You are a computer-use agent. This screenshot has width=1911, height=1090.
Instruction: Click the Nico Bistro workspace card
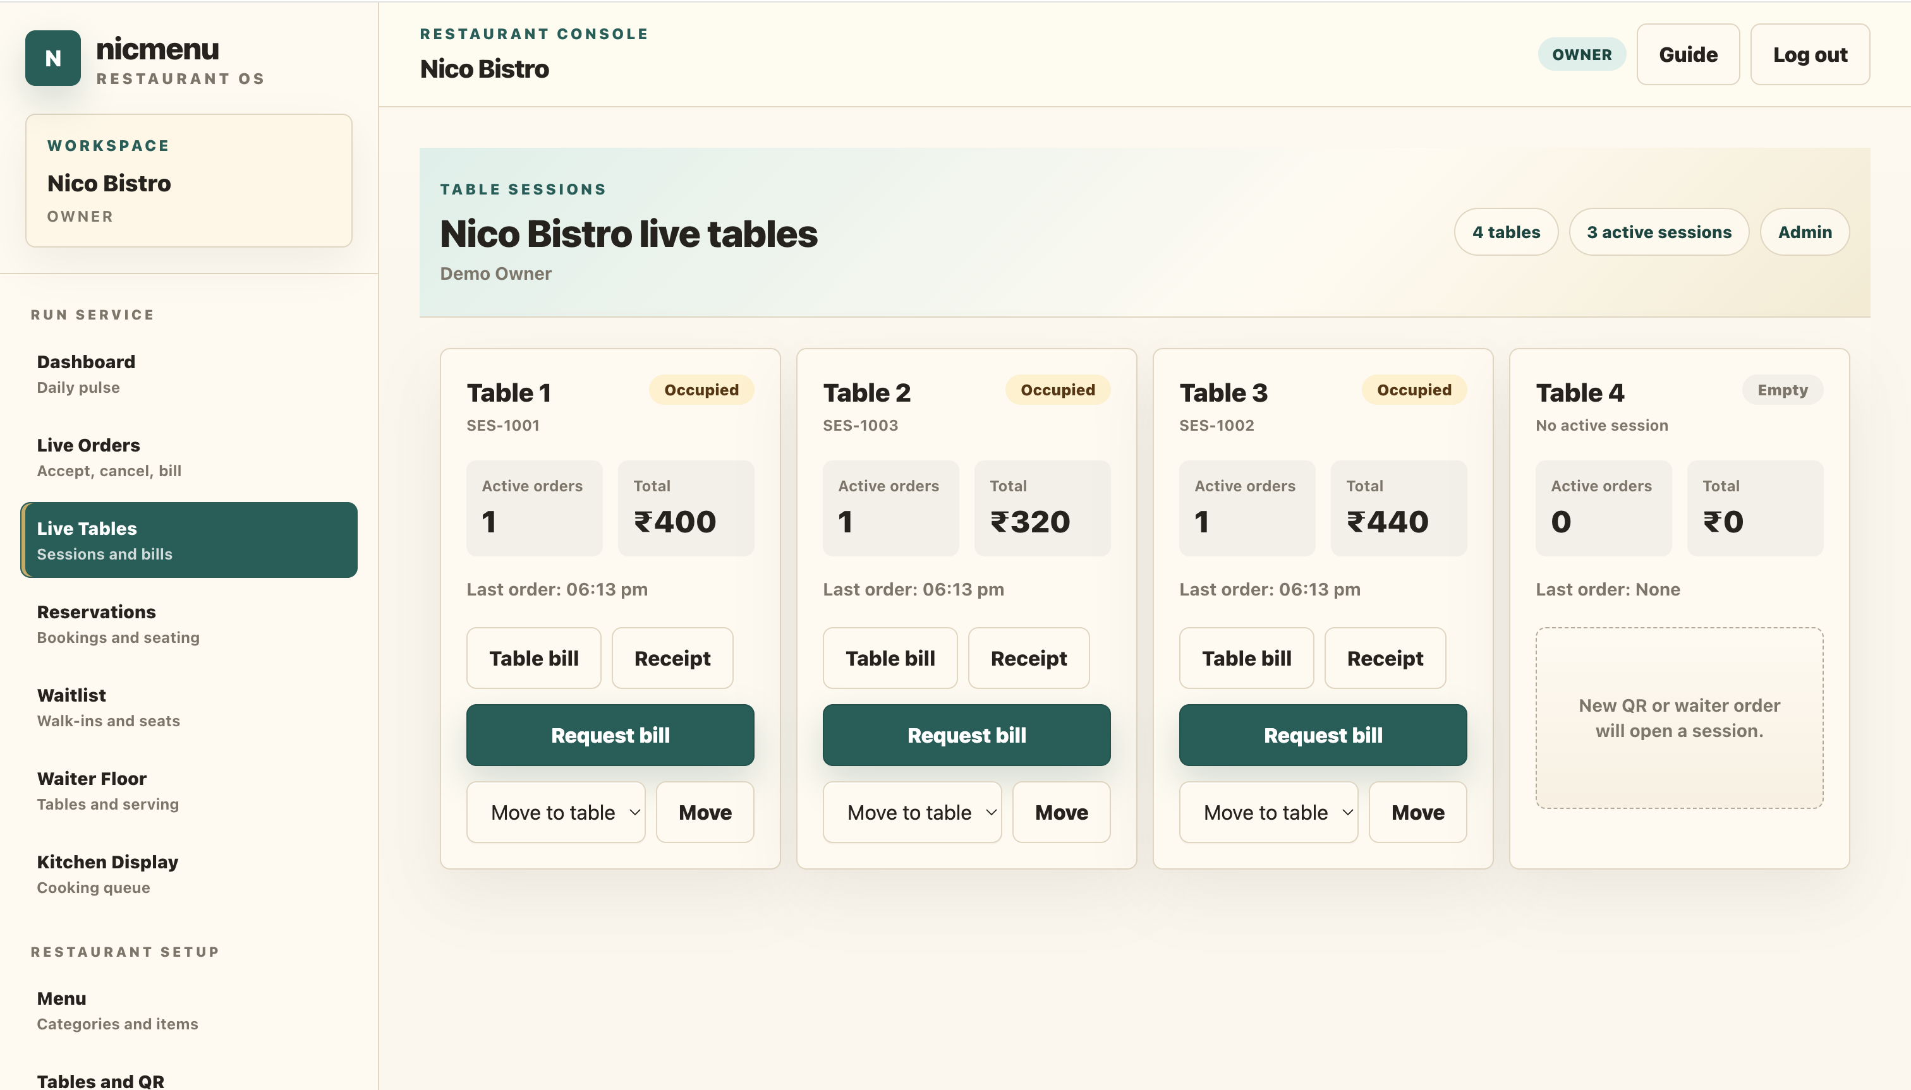pyautogui.click(x=189, y=181)
